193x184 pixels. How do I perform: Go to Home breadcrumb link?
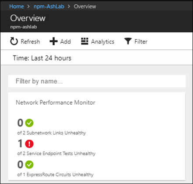point(17,7)
